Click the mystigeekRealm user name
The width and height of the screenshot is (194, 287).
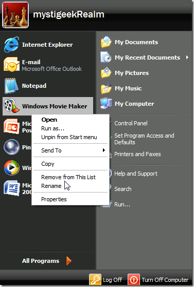68,14
